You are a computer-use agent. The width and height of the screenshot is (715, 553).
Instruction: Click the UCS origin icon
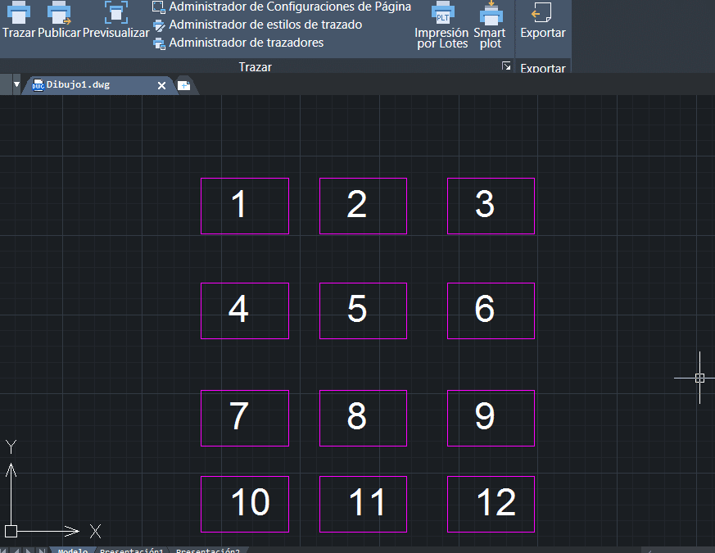[x=11, y=531]
